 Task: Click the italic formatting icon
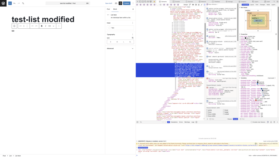coord(46,26)
